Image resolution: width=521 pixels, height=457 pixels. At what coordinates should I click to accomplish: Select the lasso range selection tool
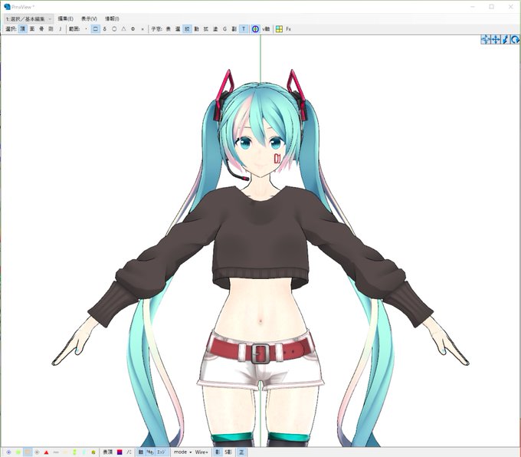pyautogui.click(x=105, y=29)
